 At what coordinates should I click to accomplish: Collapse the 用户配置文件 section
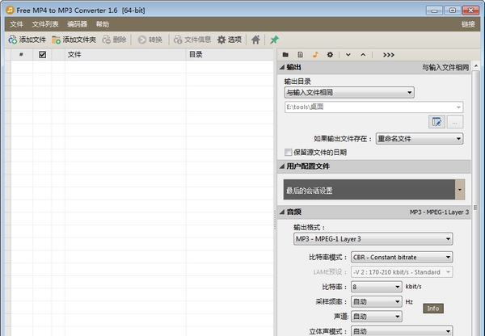(282, 166)
